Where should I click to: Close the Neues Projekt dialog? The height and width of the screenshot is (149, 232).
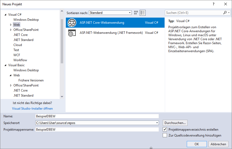226,4
